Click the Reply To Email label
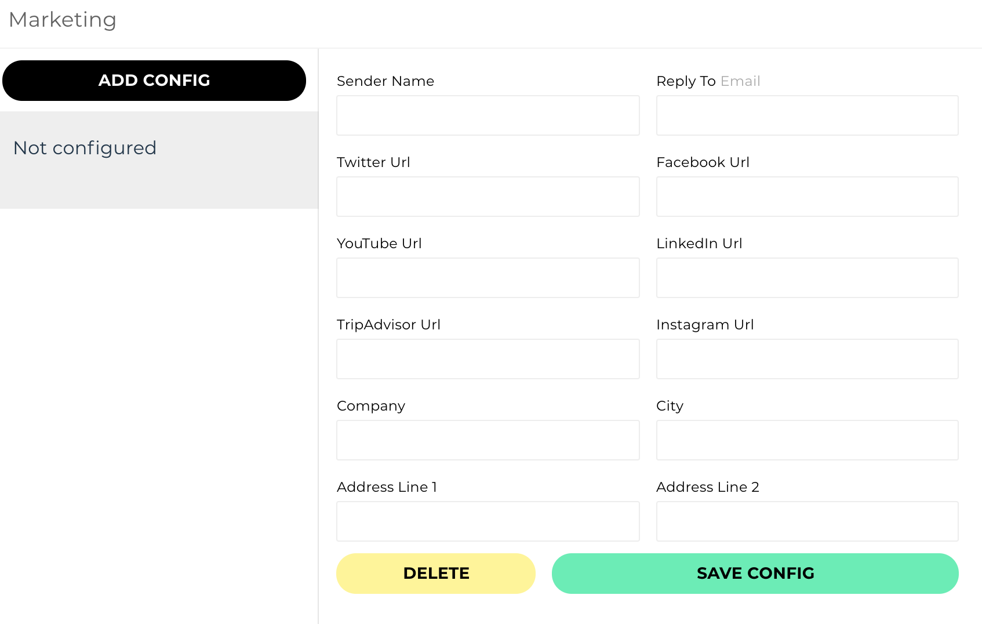 click(708, 81)
